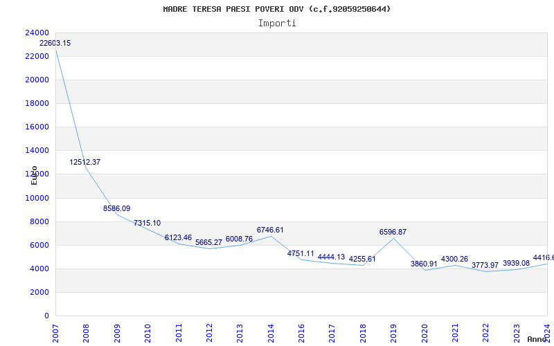554x346 pixels.
Task: Click the x-axis year 2021
Action: pos(455,333)
